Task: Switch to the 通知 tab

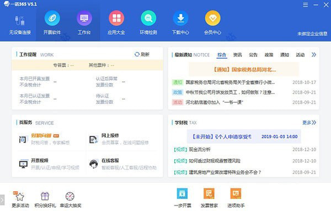Action: coord(285,55)
